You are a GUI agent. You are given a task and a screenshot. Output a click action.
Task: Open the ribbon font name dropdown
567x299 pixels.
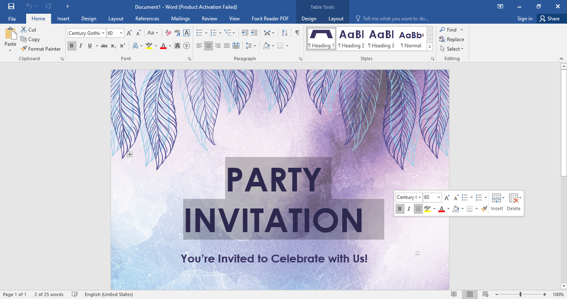pos(103,33)
